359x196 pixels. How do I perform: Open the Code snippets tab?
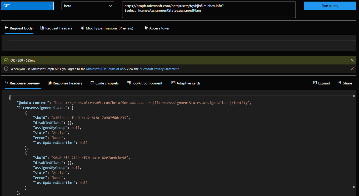pos(104,83)
